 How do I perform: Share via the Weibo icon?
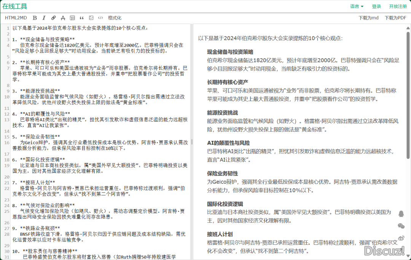point(401,238)
